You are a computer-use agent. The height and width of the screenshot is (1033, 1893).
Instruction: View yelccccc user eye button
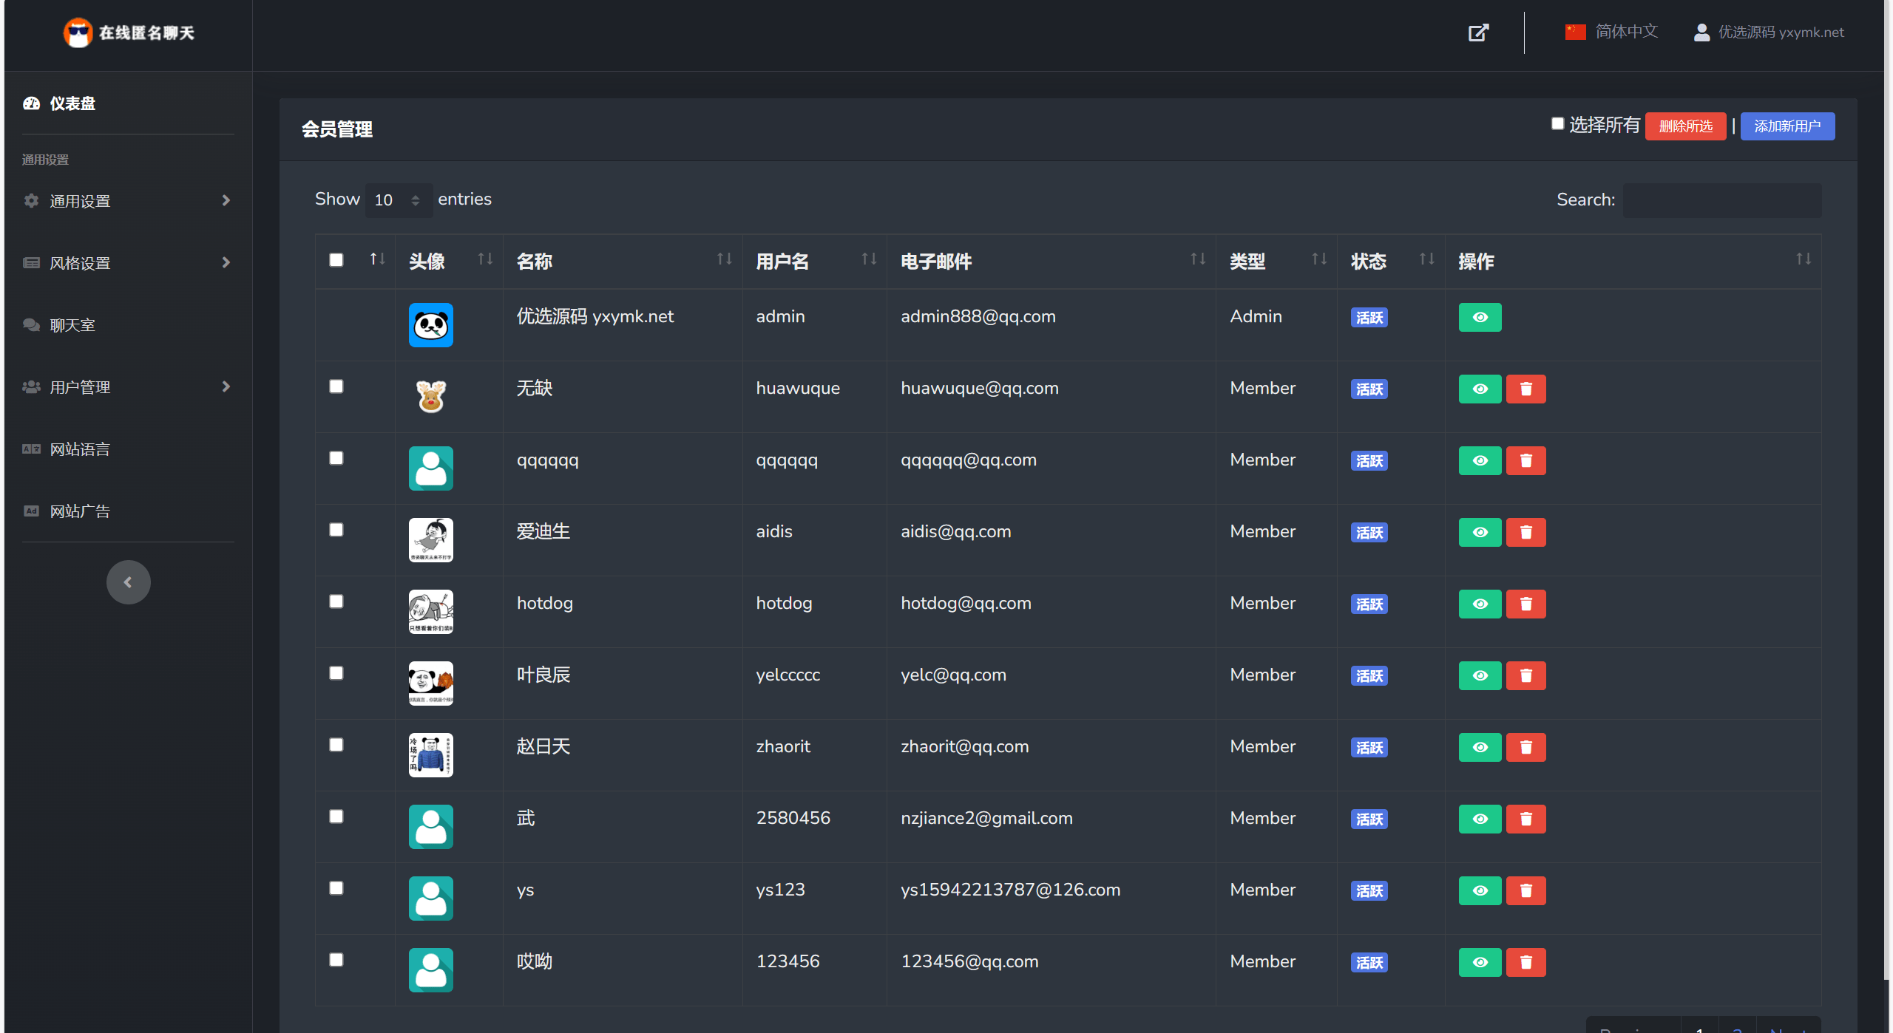[1480, 675]
